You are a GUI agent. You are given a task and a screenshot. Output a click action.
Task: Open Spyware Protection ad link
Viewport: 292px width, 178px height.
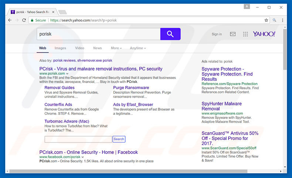(227, 74)
